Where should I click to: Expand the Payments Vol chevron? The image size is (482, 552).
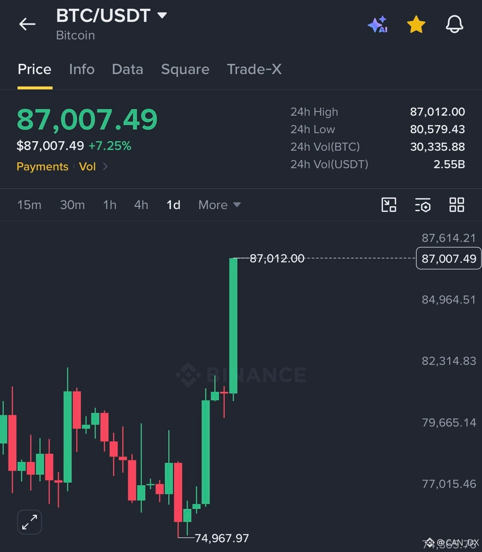point(105,166)
